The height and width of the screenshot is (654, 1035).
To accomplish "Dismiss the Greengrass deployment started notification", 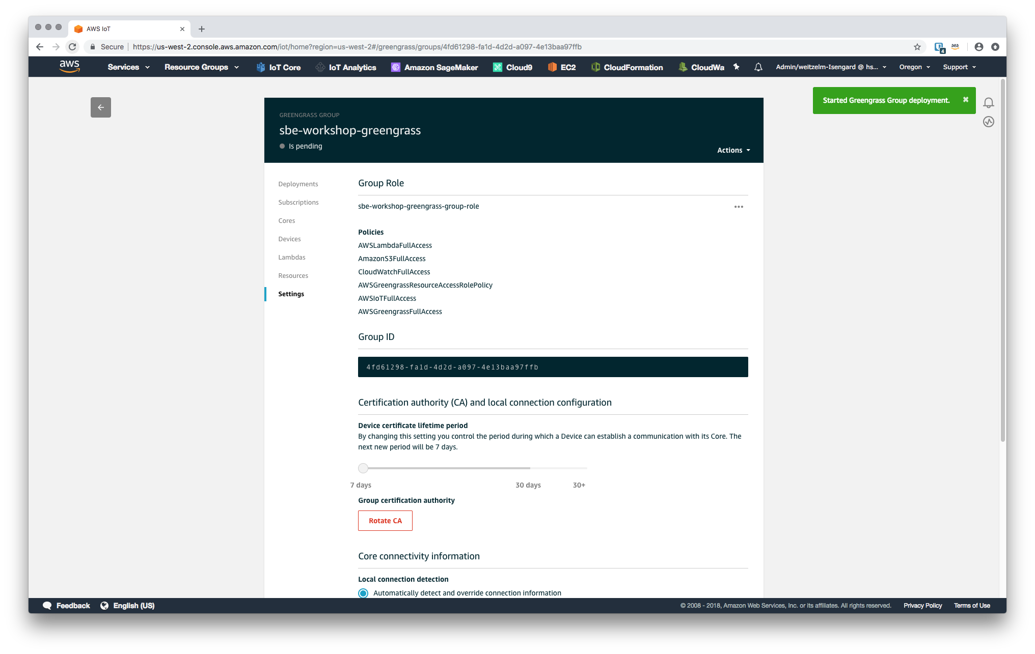I will 966,100.
